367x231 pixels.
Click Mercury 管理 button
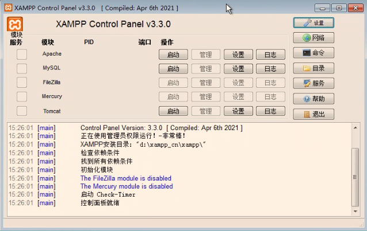tap(206, 97)
